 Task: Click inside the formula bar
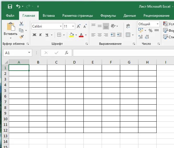point(123,53)
